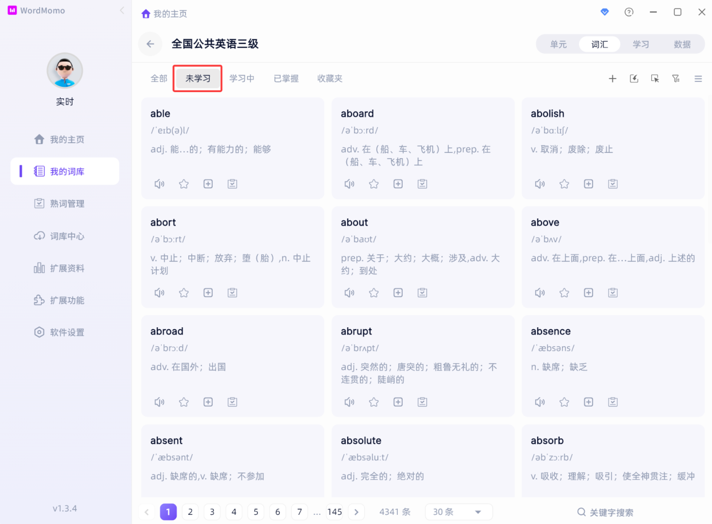The height and width of the screenshot is (524, 712).
Task: Click the plus icon on the above card
Action: click(x=589, y=293)
